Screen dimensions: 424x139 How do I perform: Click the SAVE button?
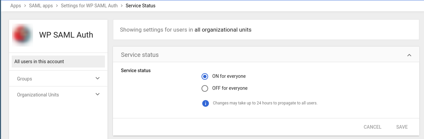402,127
